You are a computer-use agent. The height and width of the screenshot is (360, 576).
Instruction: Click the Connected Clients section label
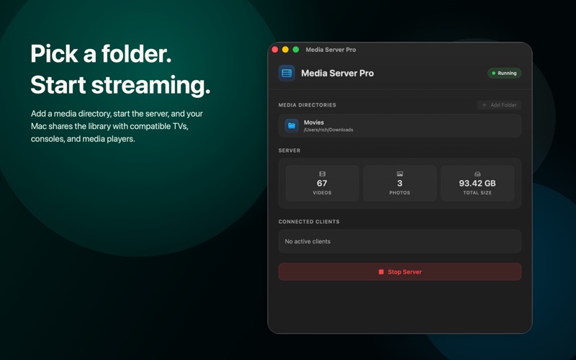click(309, 222)
